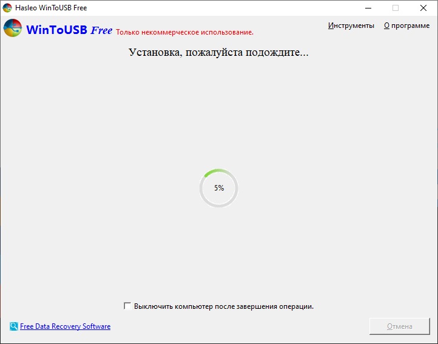Viewport: 438px width, 344px height.
Task: Minimize the WinToUSB window
Action: [368, 8]
